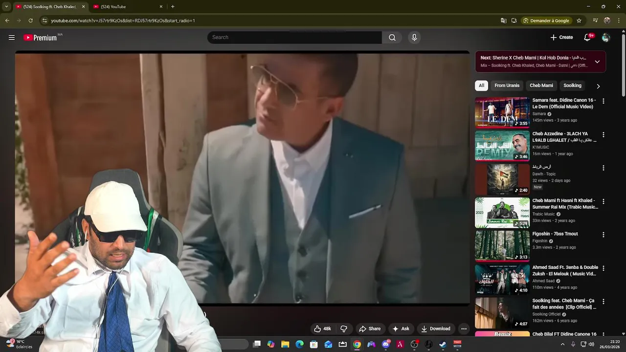Open Chrome tab search dropdown
The image size is (626, 352).
click(x=6, y=7)
